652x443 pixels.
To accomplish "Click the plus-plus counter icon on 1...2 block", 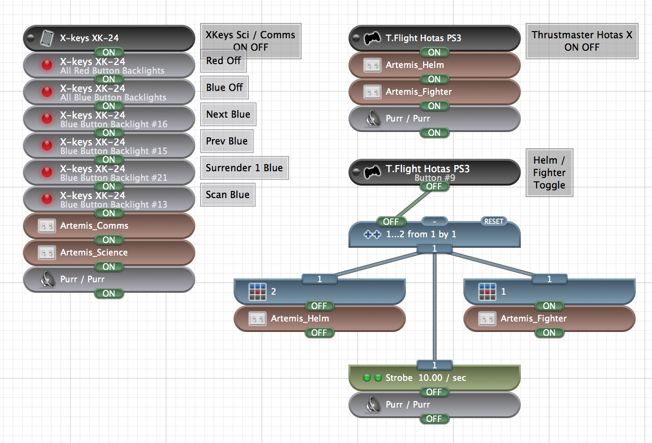I will (x=372, y=234).
